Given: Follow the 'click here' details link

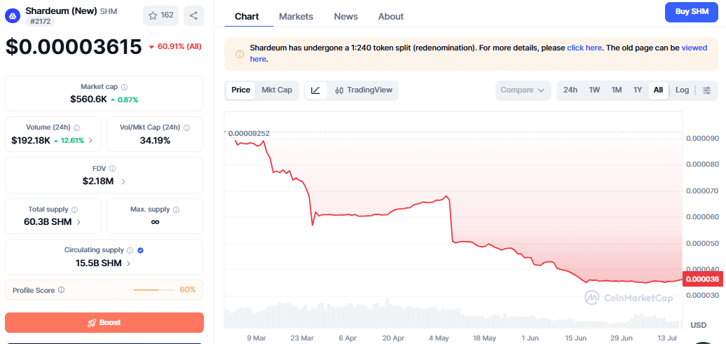Looking at the screenshot, I should pyautogui.click(x=584, y=48).
